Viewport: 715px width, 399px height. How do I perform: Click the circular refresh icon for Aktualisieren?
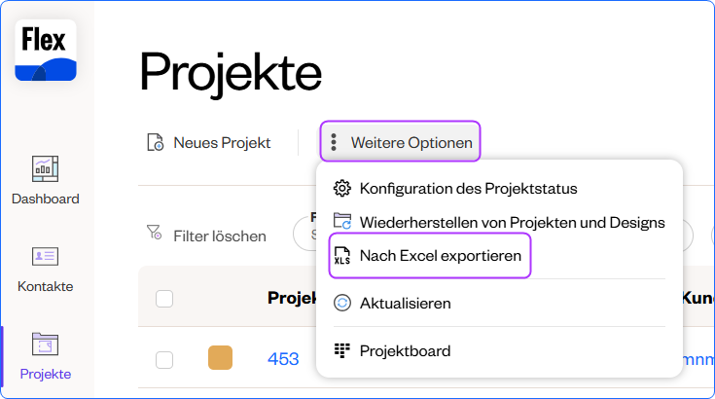coord(341,303)
